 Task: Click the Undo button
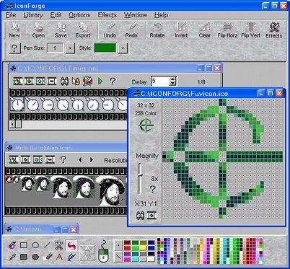(110, 30)
